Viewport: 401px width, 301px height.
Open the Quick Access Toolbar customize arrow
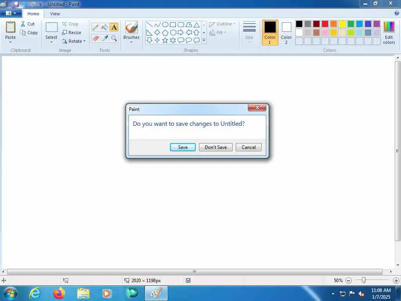[x=40, y=4]
